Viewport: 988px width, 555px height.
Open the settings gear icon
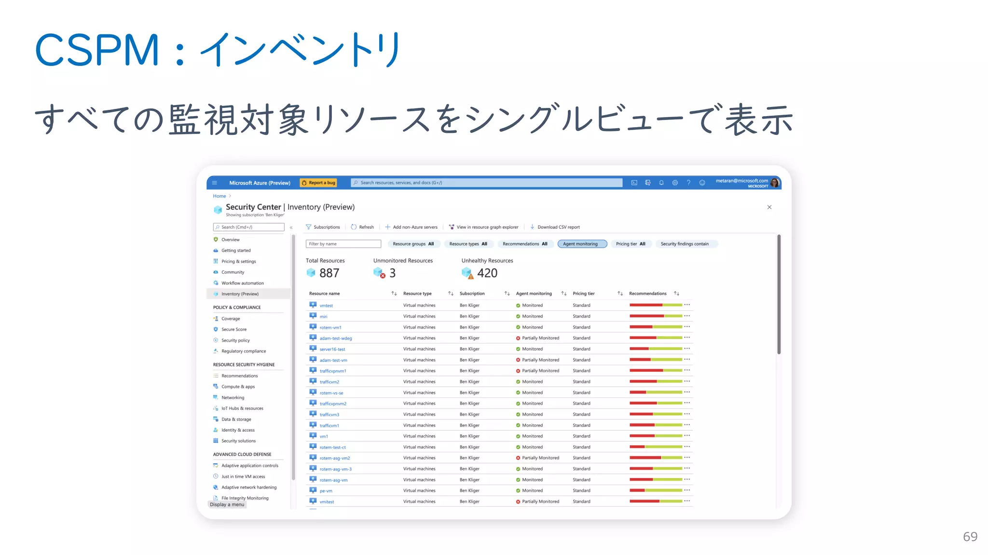675,183
